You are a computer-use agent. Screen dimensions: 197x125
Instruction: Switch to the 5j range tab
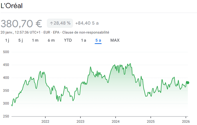point(21,40)
